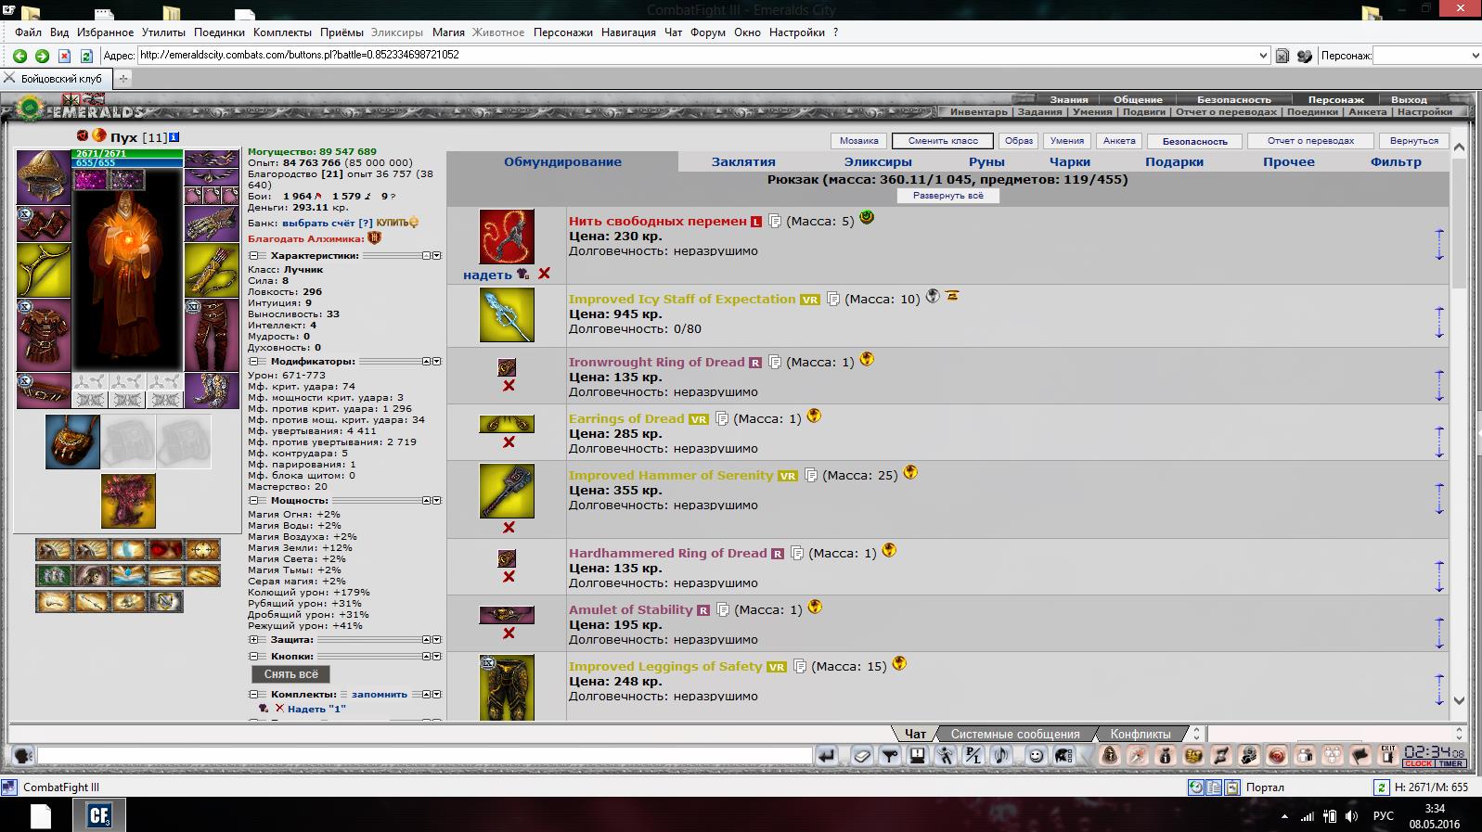Collapse the Модификаторы section
This screenshot has width=1482, height=832.
(x=253, y=362)
